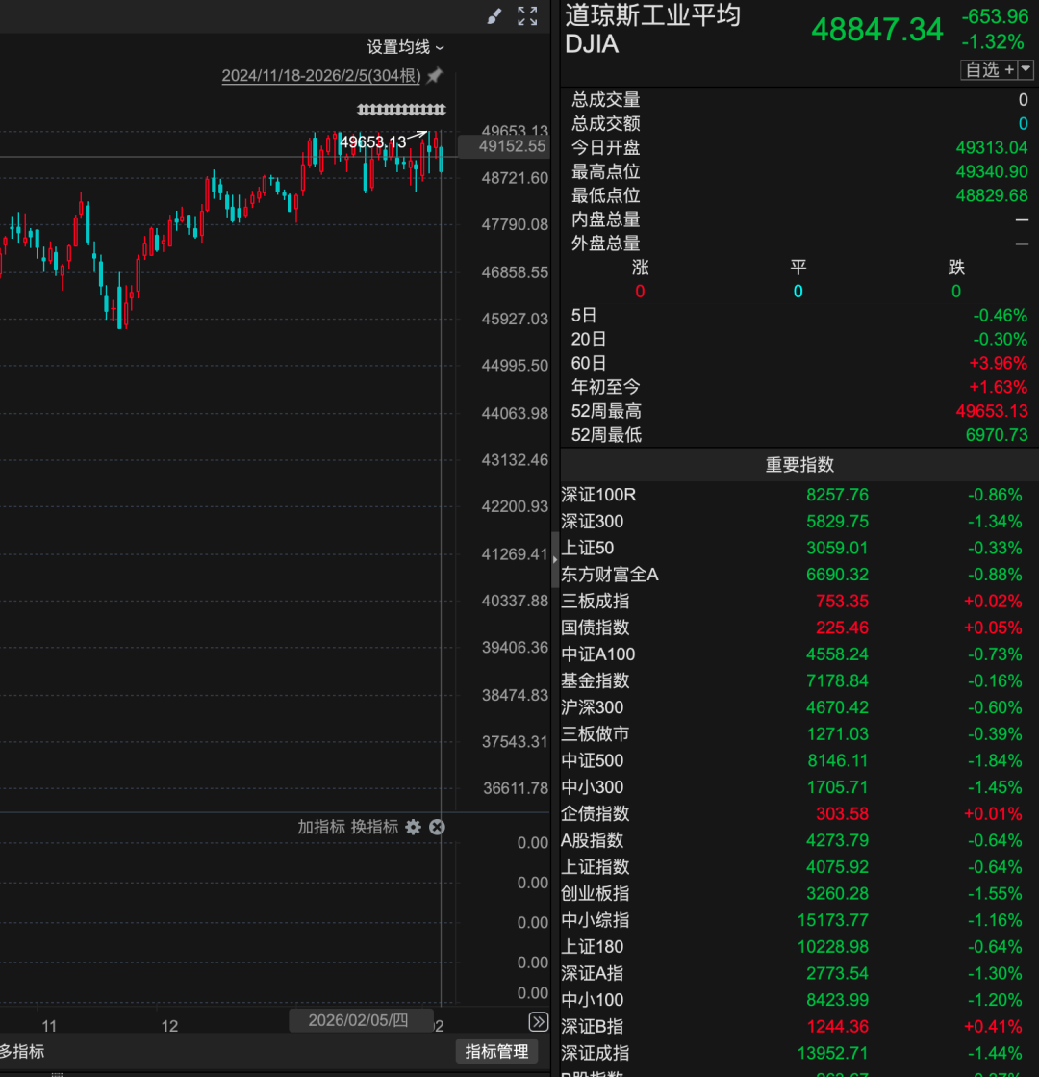Select the brush drawing tool icon
Viewport: 1039px width, 1077px height.
[x=494, y=16]
